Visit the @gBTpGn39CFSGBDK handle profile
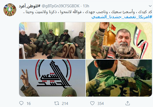The height and width of the screenshot is (107, 153). pos(61,6)
